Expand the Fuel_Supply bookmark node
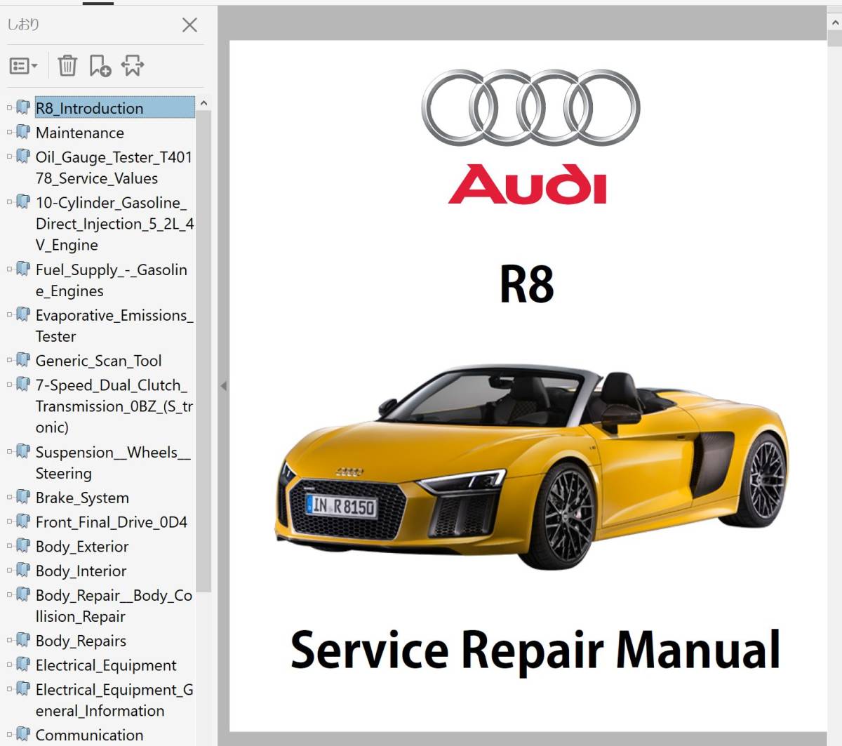Image resolution: width=842 pixels, height=746 pixels. [9, 269]
